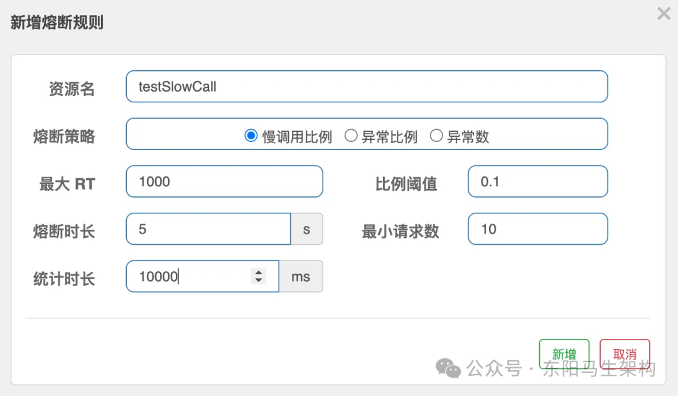Click the 's' unit addon
Screen dimensions: 678x396
point(306,229)
